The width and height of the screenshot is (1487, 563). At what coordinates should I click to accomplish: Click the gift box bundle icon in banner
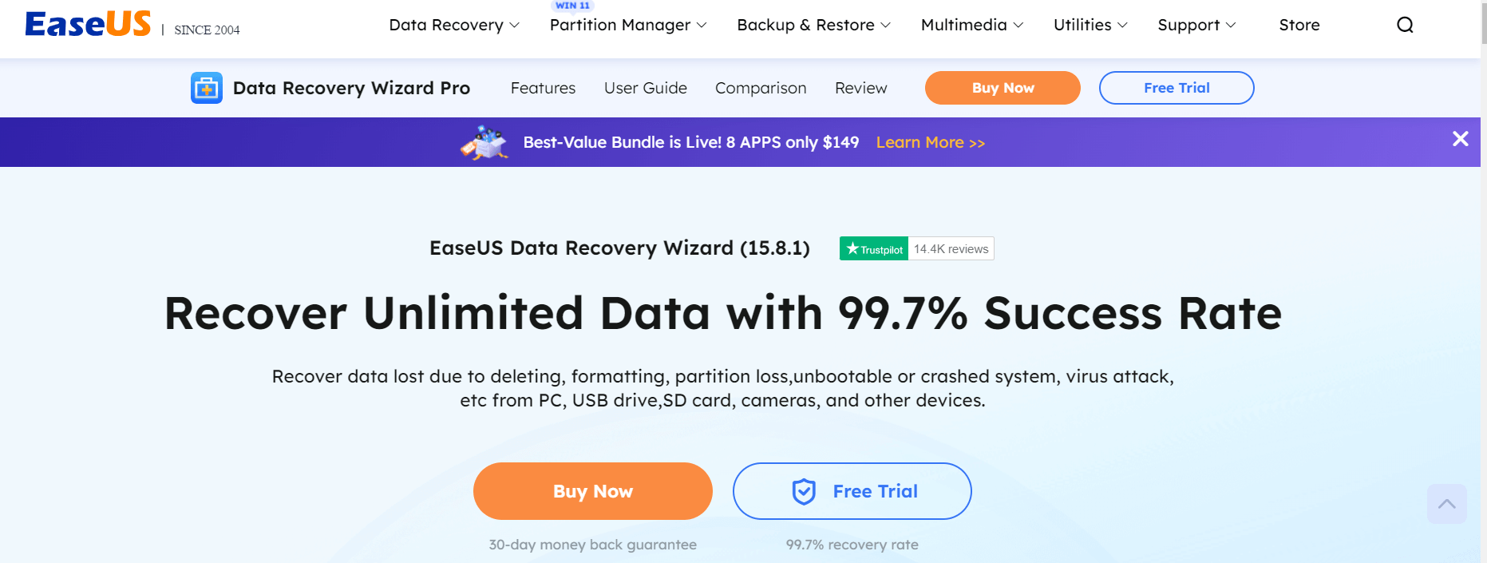click(484, 141)
